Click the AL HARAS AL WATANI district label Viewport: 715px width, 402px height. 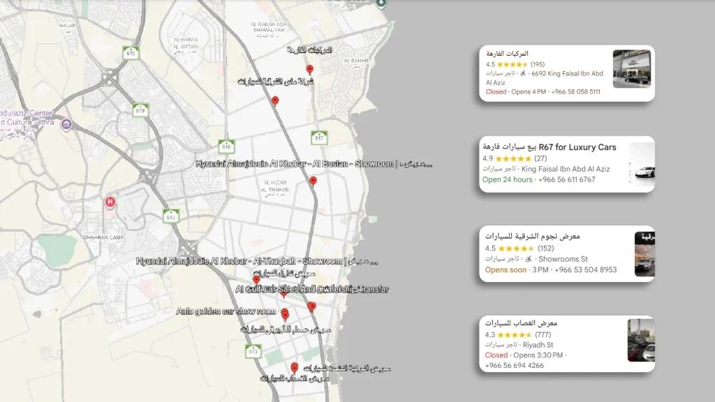[x=186, y=45]
